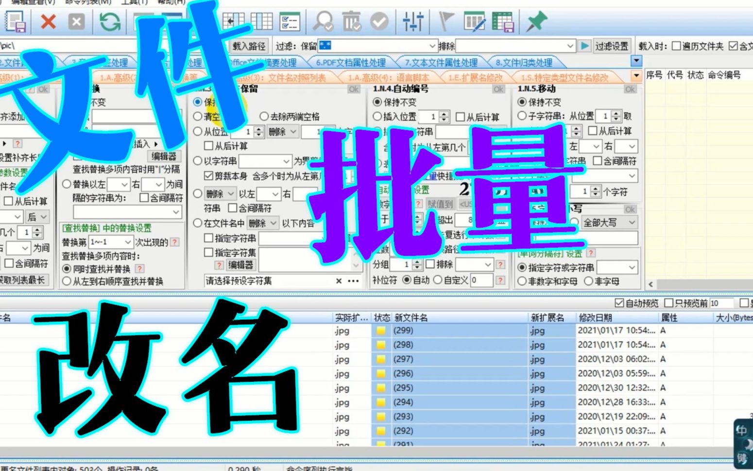This screenshot has width=753, height=471.
Task: Click the 中 input method tray icon
Action: tap(741, 431)
